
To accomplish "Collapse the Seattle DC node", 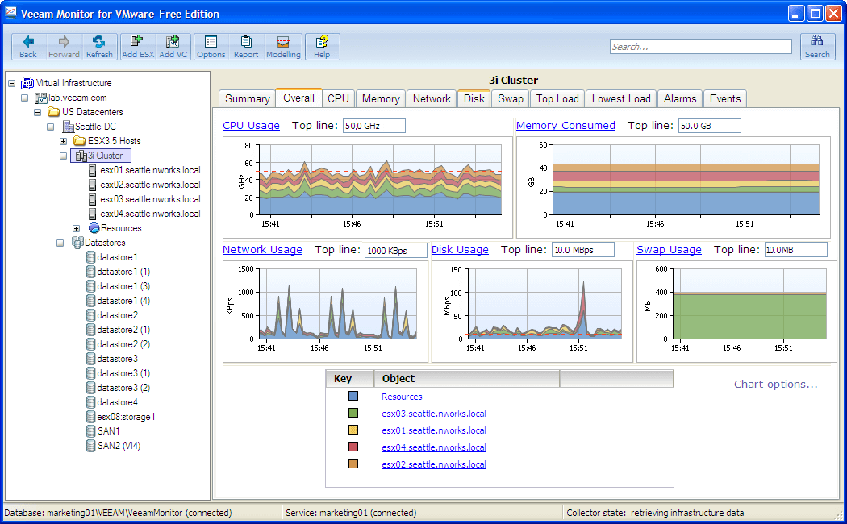I will pyautogui.click(x=49, y=127).
